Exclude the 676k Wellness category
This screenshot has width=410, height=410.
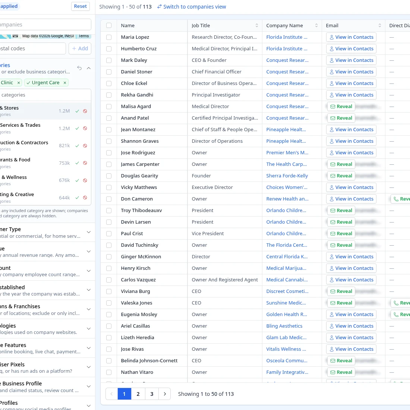(85, 180)
